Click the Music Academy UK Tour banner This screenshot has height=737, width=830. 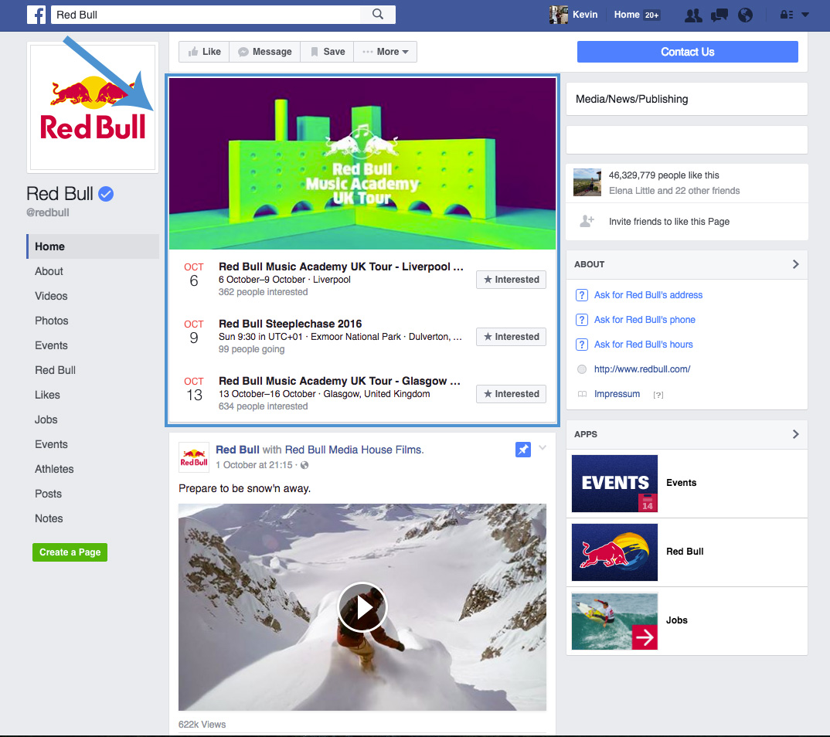(x=362, y=164)
